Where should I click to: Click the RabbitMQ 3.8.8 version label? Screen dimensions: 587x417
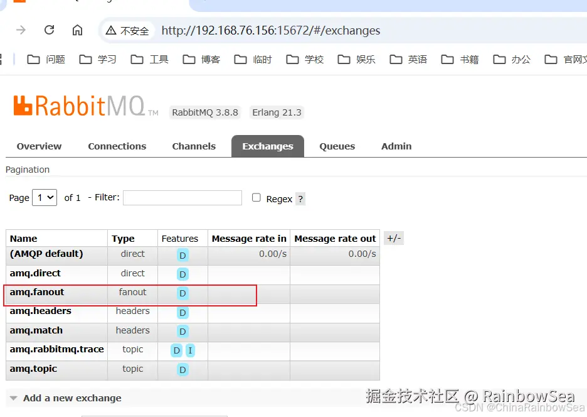tap(205, 112)
